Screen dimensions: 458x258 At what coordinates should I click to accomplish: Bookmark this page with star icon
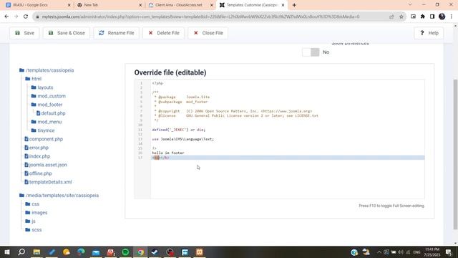click(x=401, y=16)
